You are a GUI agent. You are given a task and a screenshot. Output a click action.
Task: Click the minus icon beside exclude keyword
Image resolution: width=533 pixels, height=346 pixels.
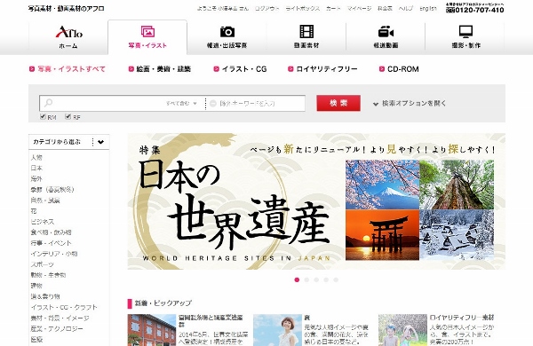213,103
